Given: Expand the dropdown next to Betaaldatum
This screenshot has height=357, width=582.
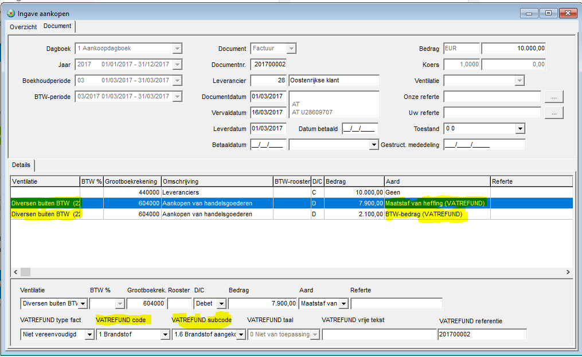Looking at the screenshot, I should click(374, 145).
